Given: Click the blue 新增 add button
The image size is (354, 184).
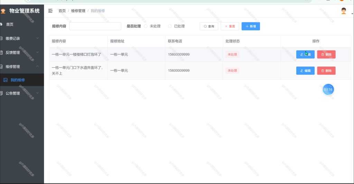Looking at the screenshot, I should 251,26.
